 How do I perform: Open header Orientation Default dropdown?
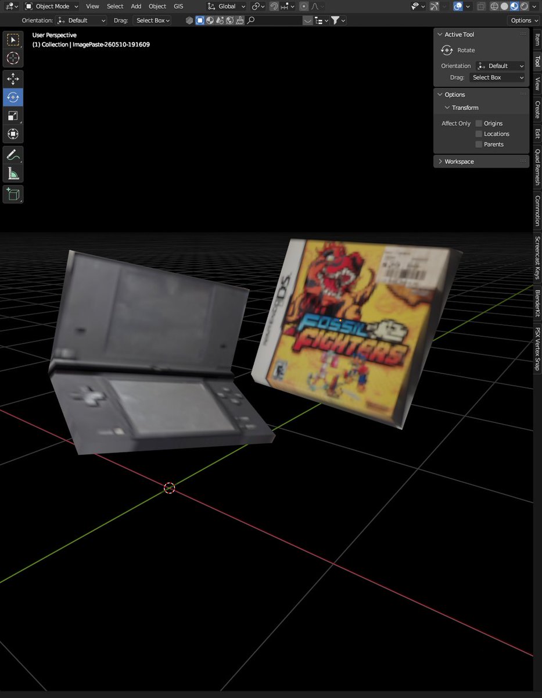pyautogui.click(x=81, y=20)
